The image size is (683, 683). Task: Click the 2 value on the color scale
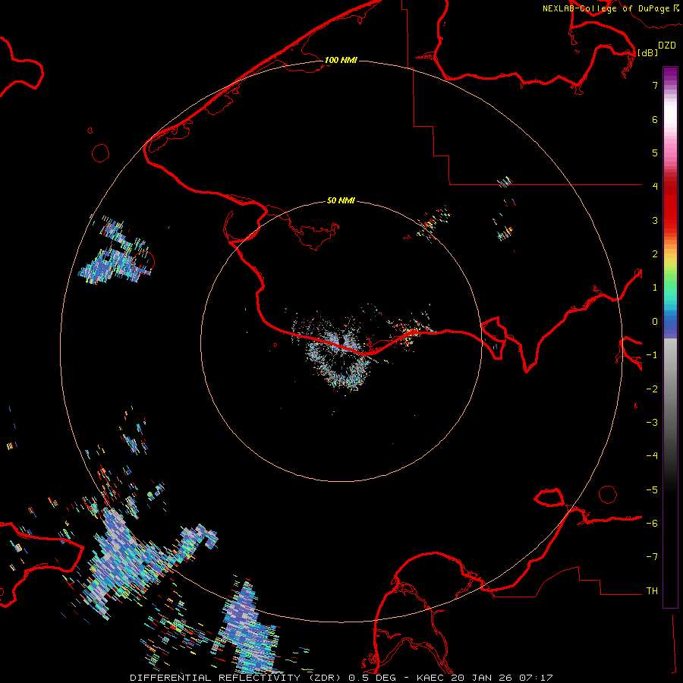coord(655,254)
